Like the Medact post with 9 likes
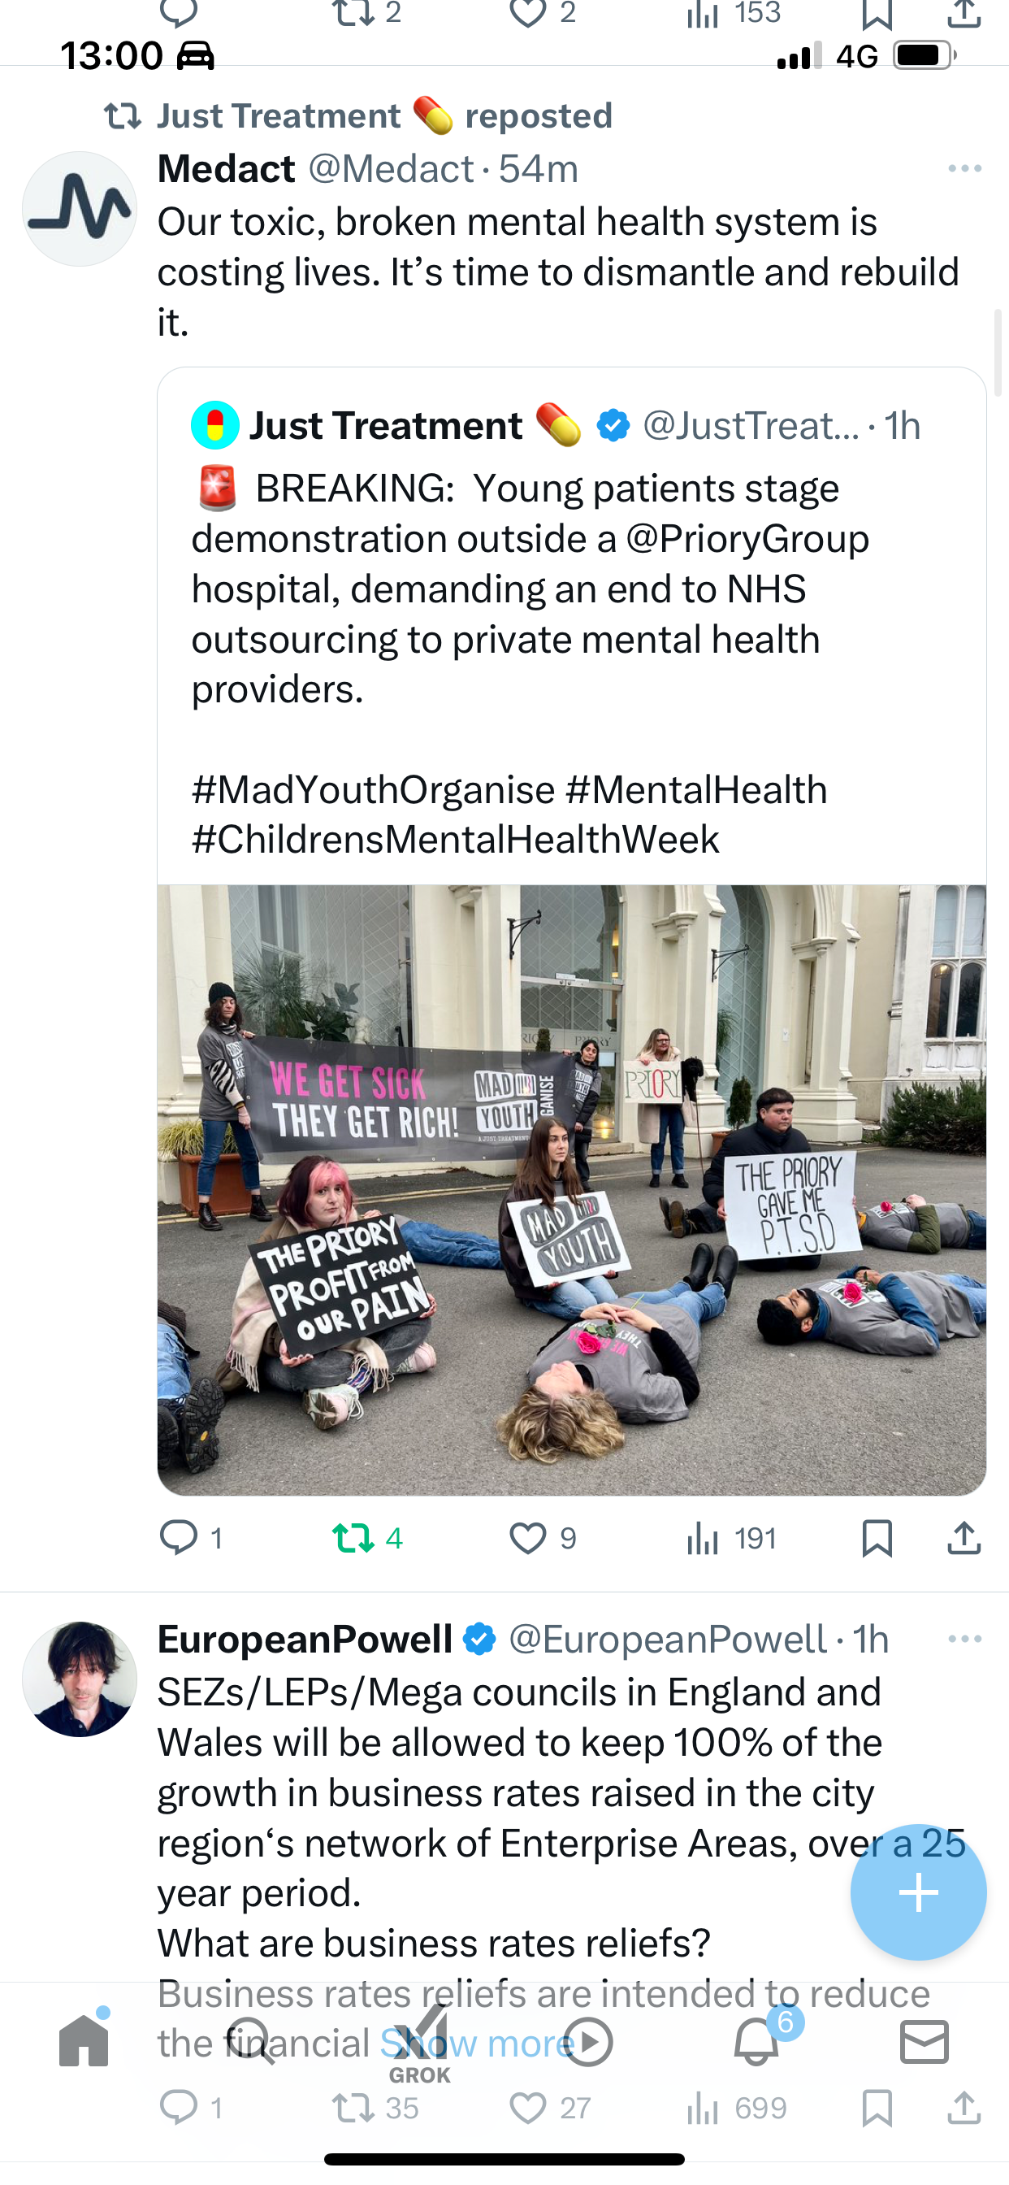 (x=543, y=1538)
